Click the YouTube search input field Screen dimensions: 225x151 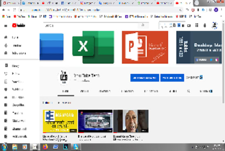pos(90,26)
